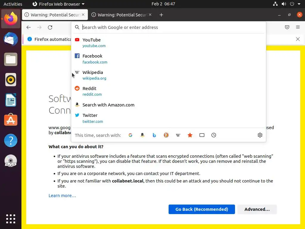305x229 pixels.
Task: Switch to the second Warning tab
Action: [x=122, y=15]
